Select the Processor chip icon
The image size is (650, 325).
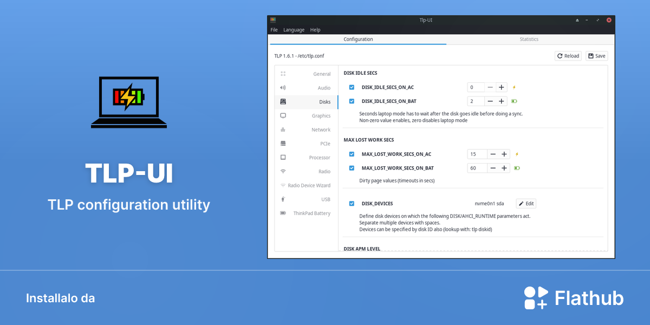283,157
